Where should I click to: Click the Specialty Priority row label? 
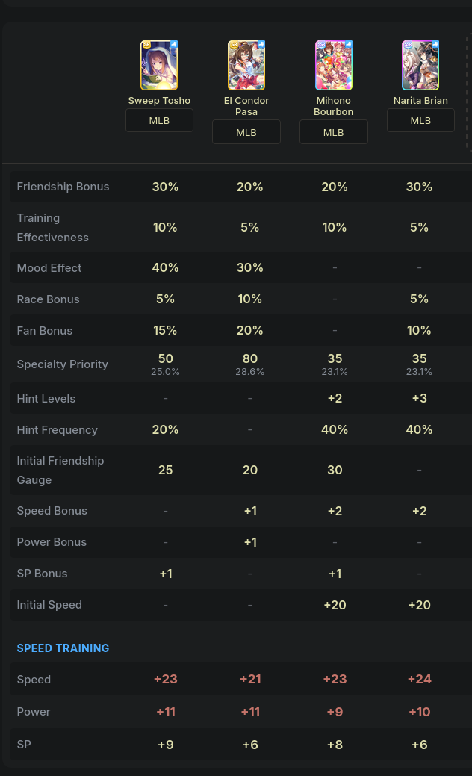(x=62, y=364)
